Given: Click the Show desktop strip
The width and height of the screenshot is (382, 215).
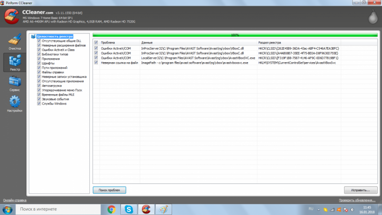Looking at the screenshot, I should [x=380, y=209].
